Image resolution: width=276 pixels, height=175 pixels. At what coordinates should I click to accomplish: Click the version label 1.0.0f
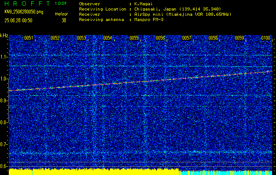coord(61,3)
